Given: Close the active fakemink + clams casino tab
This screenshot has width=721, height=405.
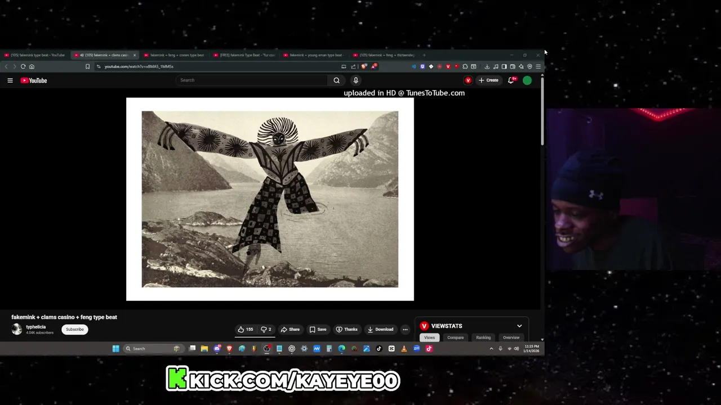Looking at the screenshot, I should click(134, 55).
